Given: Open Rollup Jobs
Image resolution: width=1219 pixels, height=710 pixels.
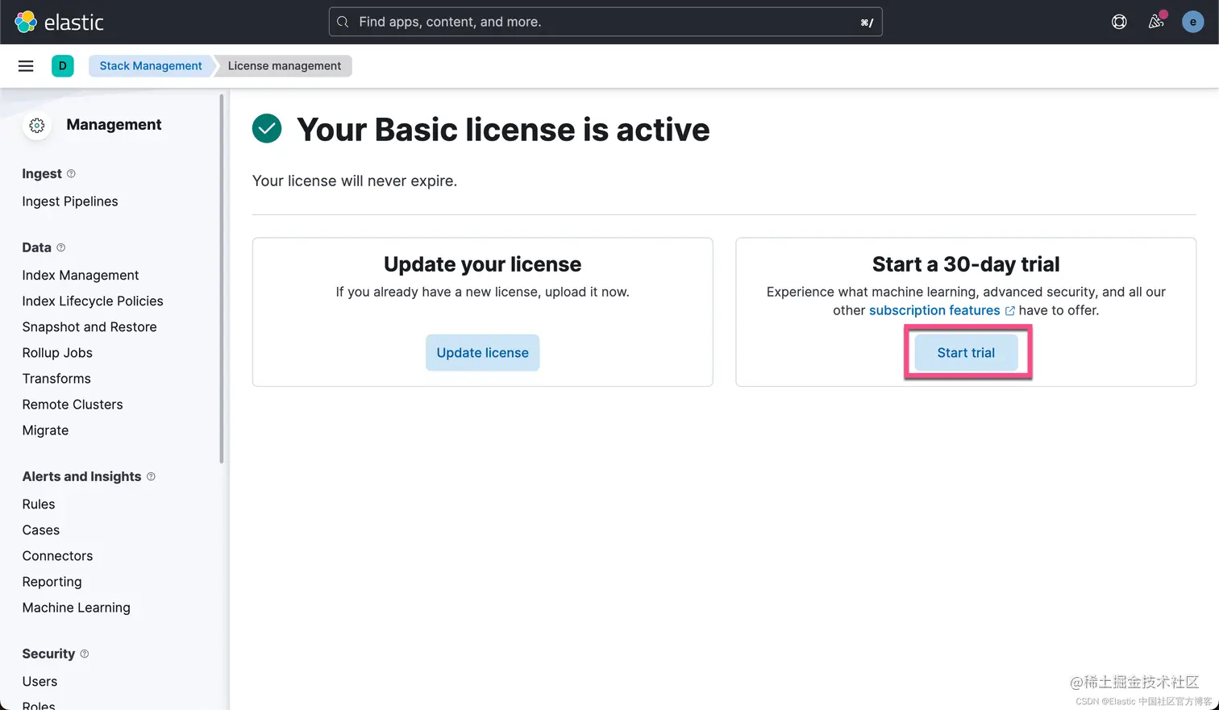Looking at the screenshot, I should pos(57,353).
